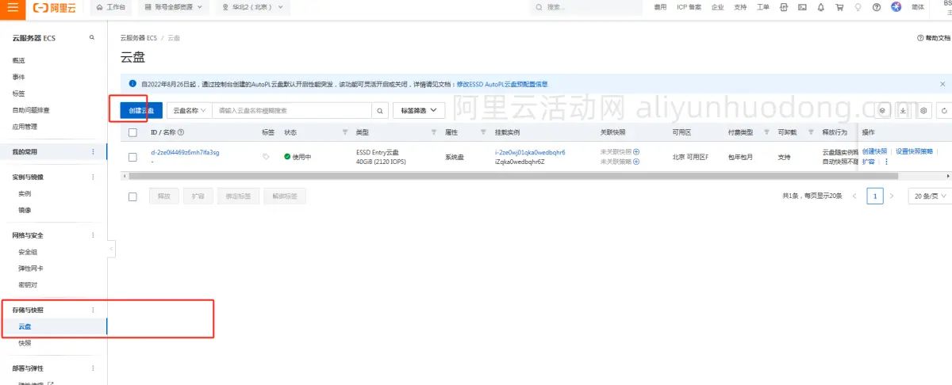Viewport: 952px width, 385px height.
Task: Switch language via 简体
Action: click(x=918, y=7)
